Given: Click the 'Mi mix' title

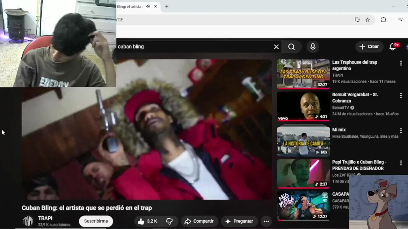Looking at the screenshot, I should click(x=339, y=130).
